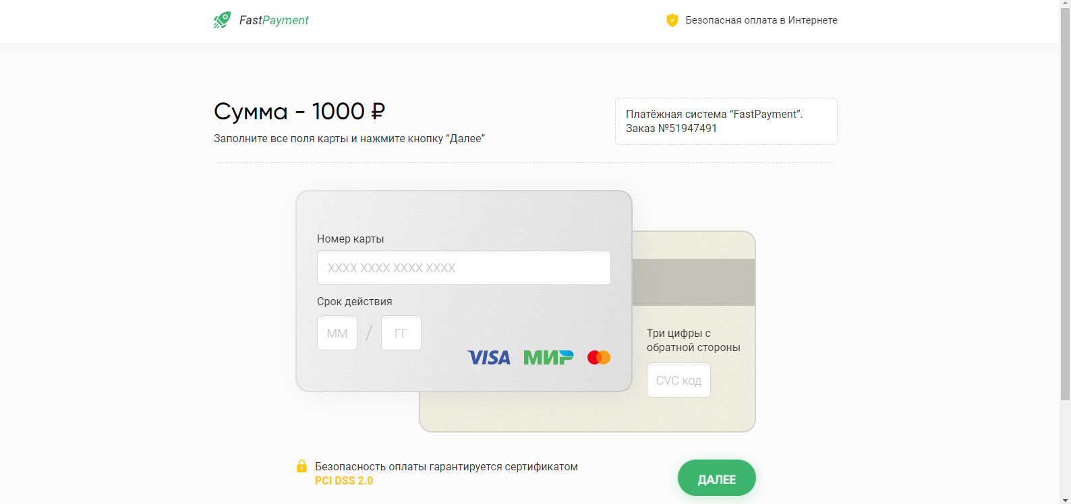Focus the card number input field
The height and width of the screenshot is (504, 1071).
click(464, 267)
